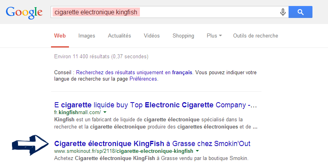Viewport: 328px width, 168px height.
Task: Click the microphone voice search icon
Action: (283, 12)
